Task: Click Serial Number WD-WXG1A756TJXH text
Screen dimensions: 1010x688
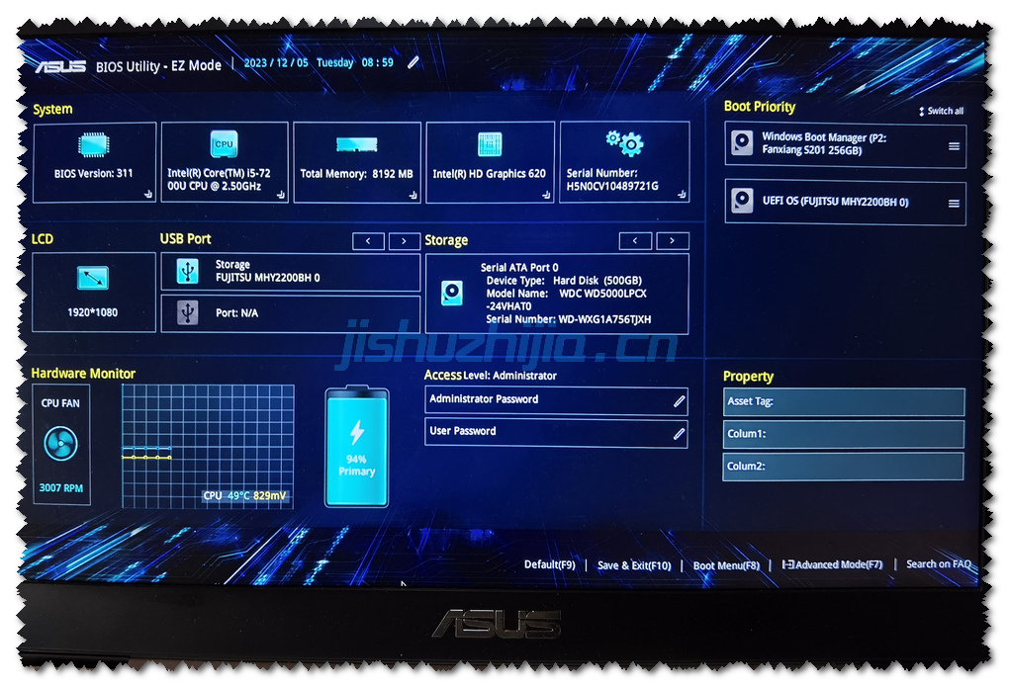Action: coord(568,319)
